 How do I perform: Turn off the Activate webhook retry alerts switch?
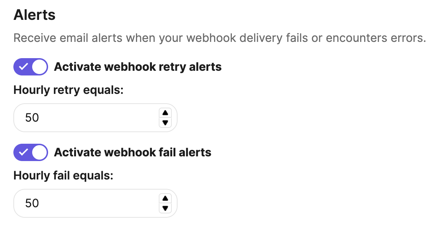point(30,66)
